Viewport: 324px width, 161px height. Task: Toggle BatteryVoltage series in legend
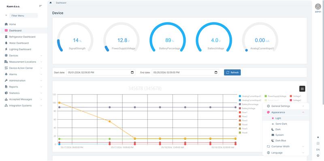point(247,108)
